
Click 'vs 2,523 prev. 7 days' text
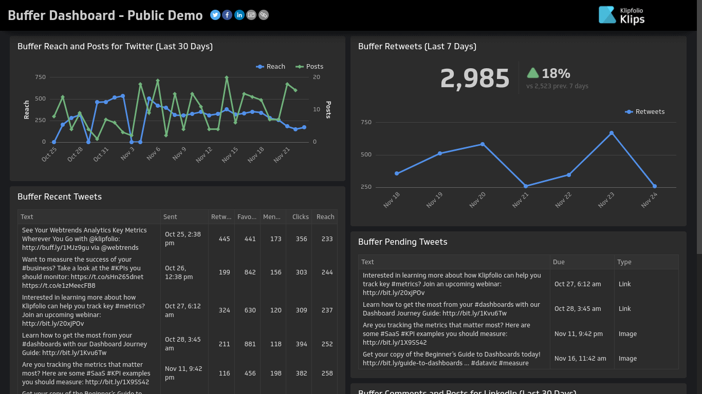tap(557, 86)
